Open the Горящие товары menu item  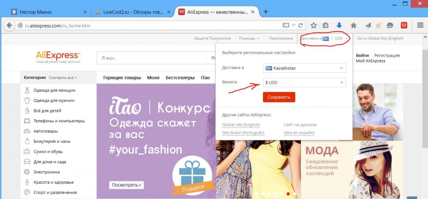tap(122, 78)
